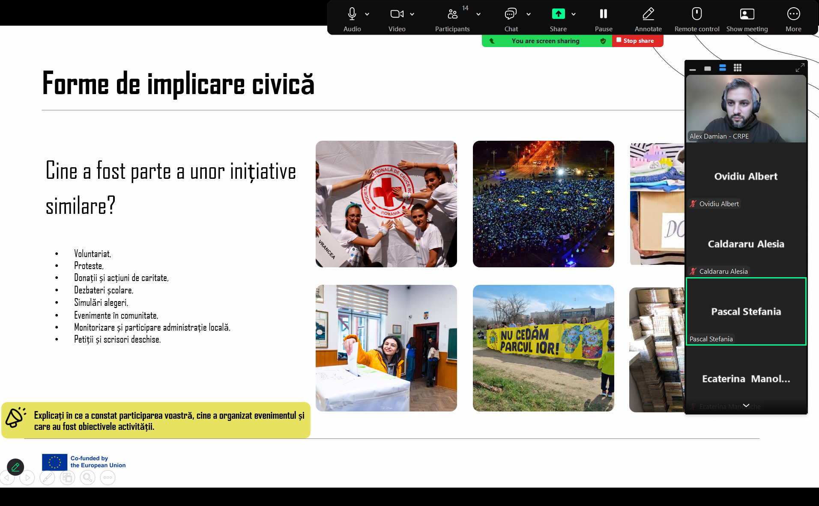Select the slideshow pen pointer tool
This screenshot has height=506, width=819.
(x=47, y=477)
